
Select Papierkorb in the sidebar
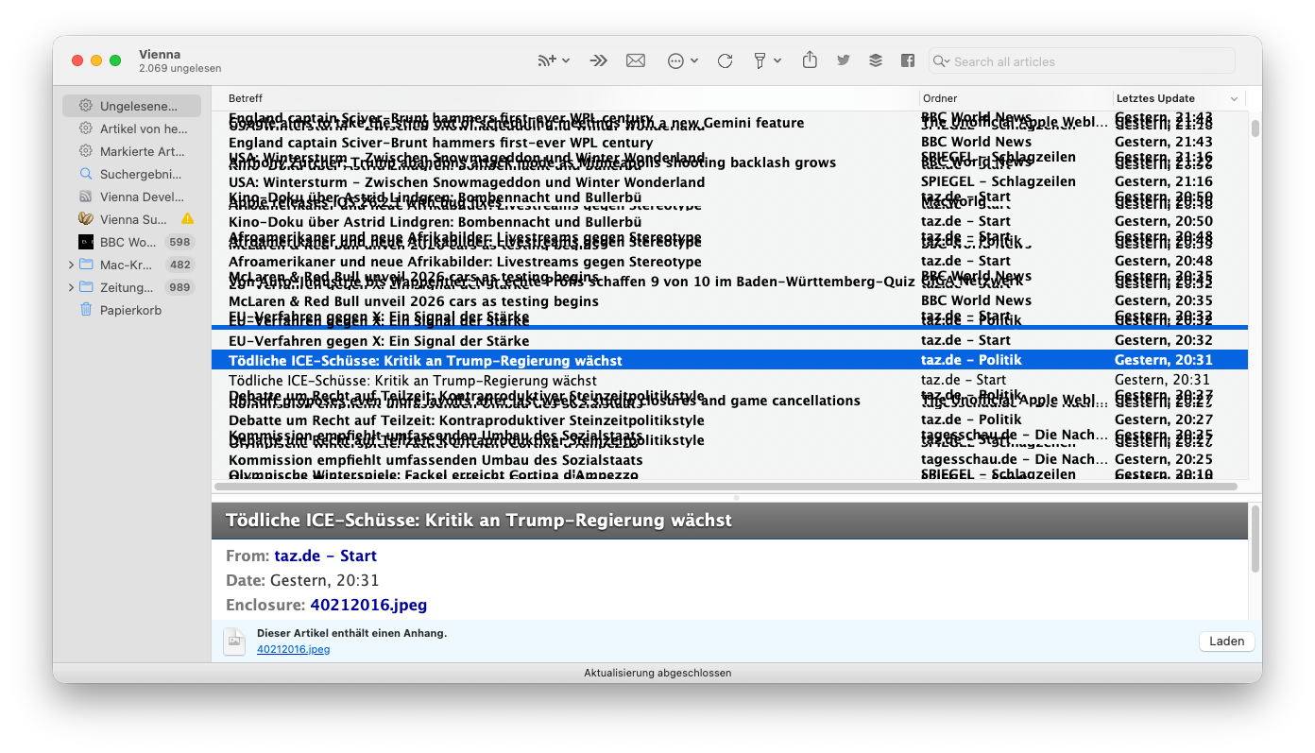tap(130, 310)
